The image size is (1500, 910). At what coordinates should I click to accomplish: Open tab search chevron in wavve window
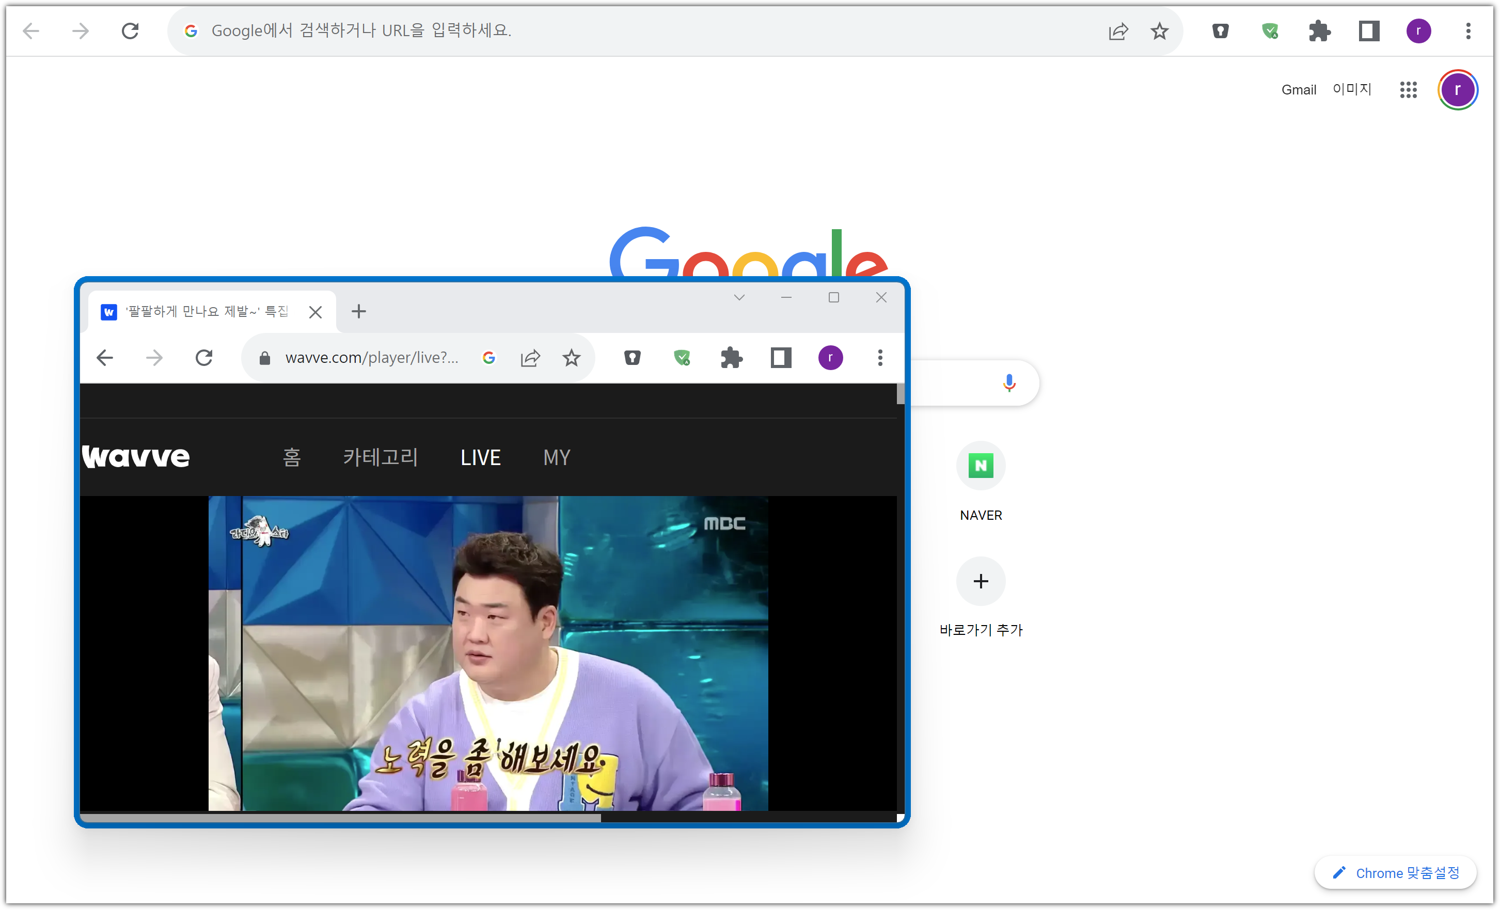pyautogui.click(x=739, y=298)
